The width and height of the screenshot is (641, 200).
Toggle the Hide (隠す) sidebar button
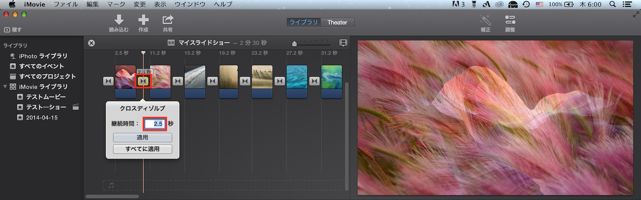point(13,30)
